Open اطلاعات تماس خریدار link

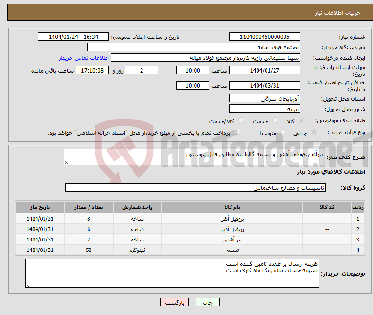pyautogui.click(x=84, y=58)
